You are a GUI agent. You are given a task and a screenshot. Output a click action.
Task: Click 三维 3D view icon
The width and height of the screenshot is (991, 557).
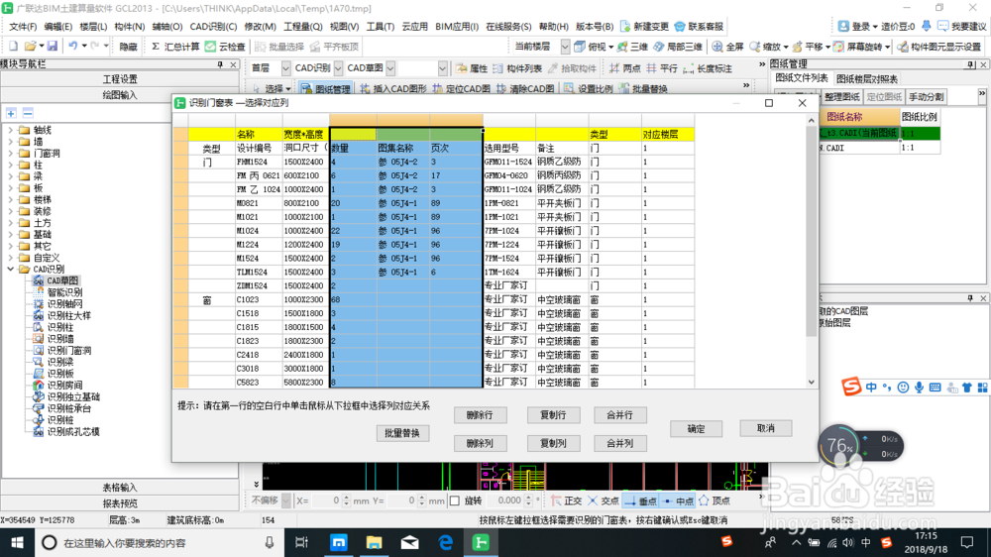point(632,47)
